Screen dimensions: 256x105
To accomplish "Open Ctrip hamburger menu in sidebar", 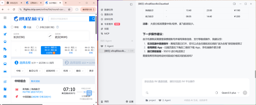I will (5, 18).
